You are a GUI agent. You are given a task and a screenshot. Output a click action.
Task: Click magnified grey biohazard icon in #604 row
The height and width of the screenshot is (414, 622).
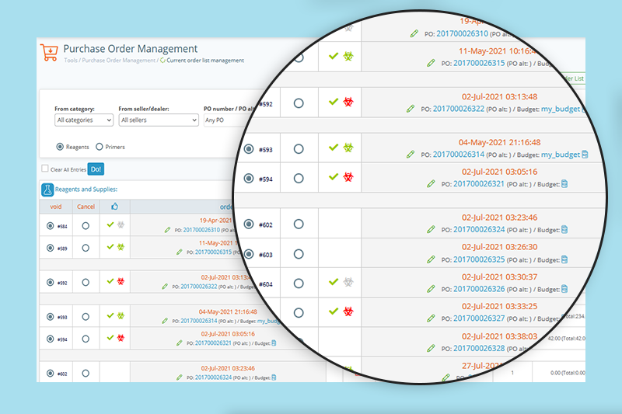pyautogui.click(x=348, y=282)
